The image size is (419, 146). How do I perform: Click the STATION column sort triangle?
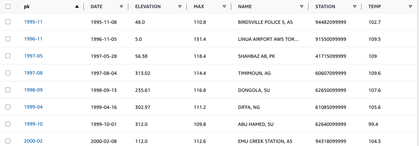[355, 6]
